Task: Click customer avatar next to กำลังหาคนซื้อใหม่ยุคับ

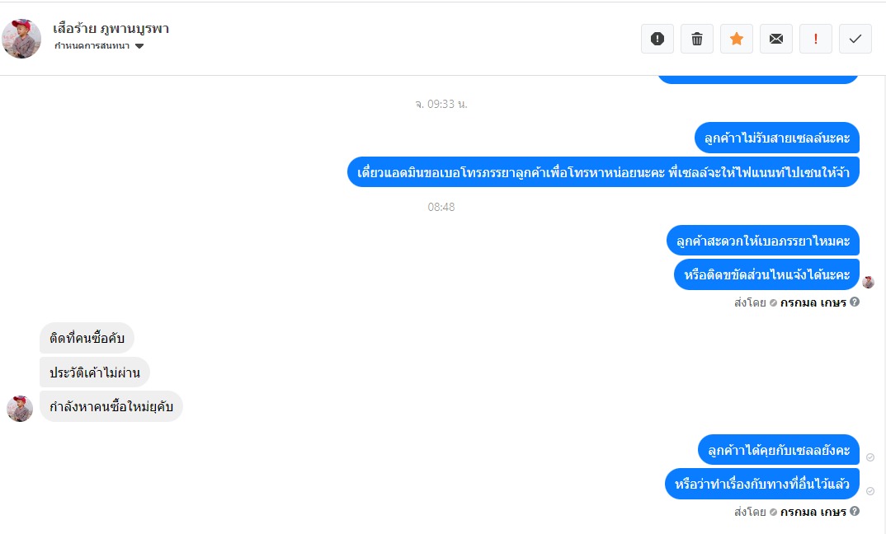Action: 20,409
